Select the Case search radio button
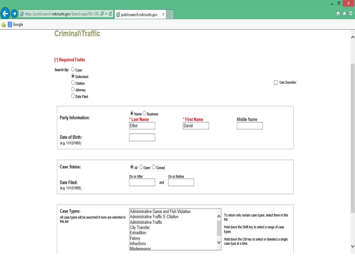 click(x=73, y=69)
